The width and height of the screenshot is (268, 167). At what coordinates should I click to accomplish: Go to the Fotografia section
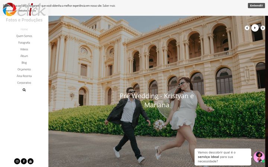24,43
